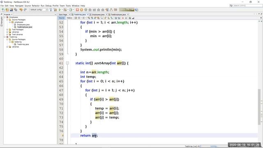Image resolution: width=263 pixels, height=148 pixels.
Task: Collapse the sortArray method code fold
Action: click(x=67, y=63)
